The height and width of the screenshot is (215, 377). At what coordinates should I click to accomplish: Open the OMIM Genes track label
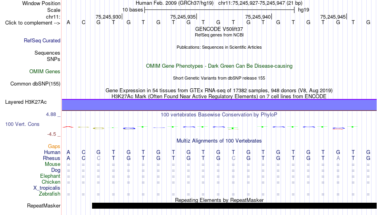[x=45, y=72]
